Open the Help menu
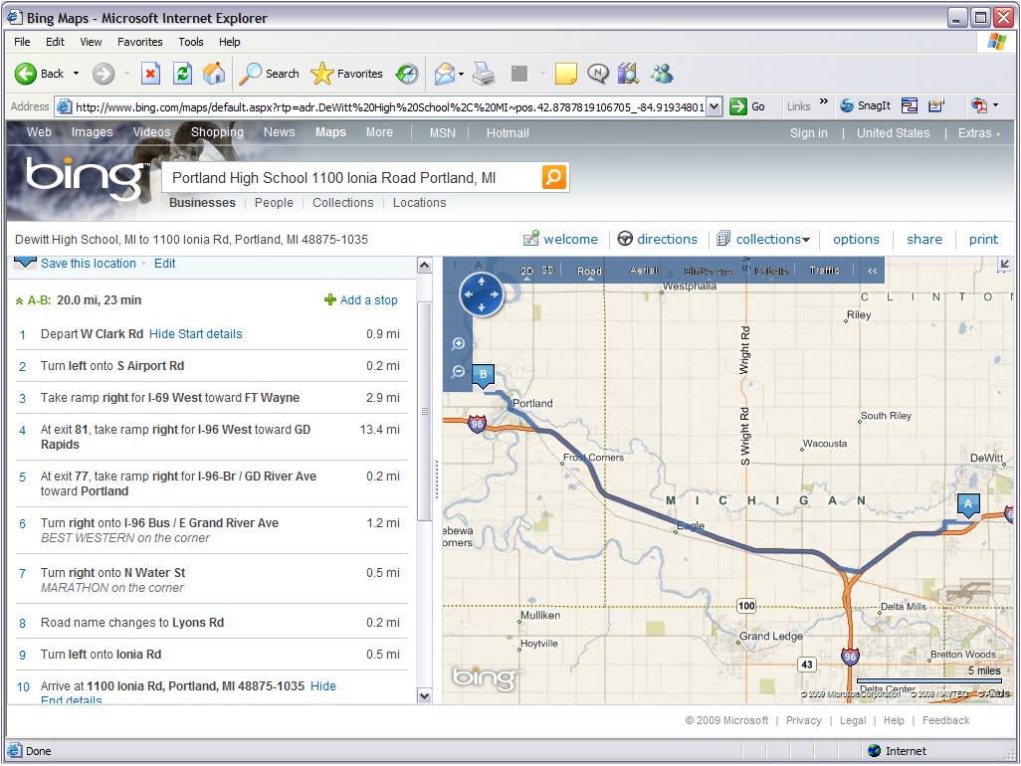This screenshot has height=766, width=1021. pyautogui.click(x=229, y=42)
